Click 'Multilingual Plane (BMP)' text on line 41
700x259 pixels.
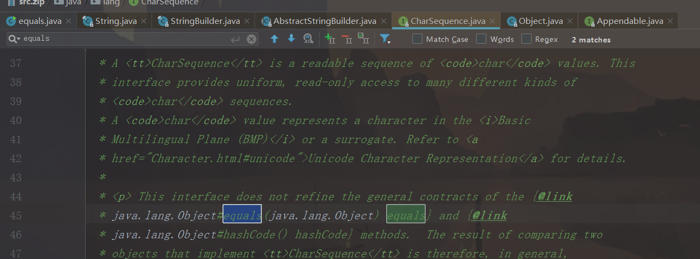(x=190, y=139)
